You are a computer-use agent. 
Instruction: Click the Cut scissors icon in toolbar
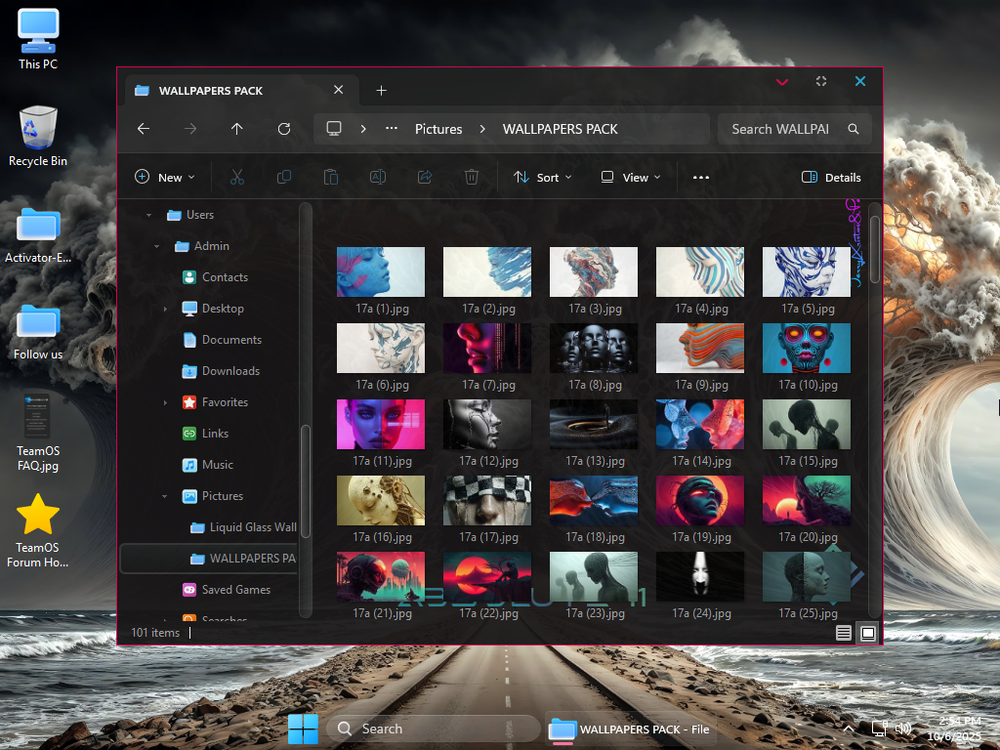(x=236, y=177)
